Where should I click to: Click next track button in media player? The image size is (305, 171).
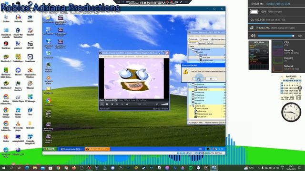pos(117,104)
